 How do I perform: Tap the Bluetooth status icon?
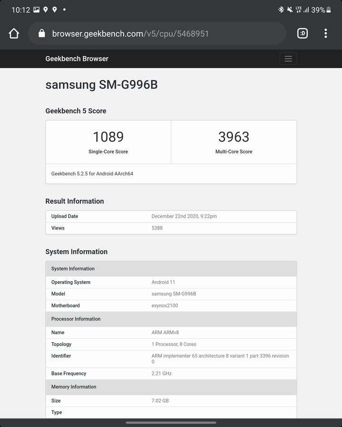(x=281, y=10)
